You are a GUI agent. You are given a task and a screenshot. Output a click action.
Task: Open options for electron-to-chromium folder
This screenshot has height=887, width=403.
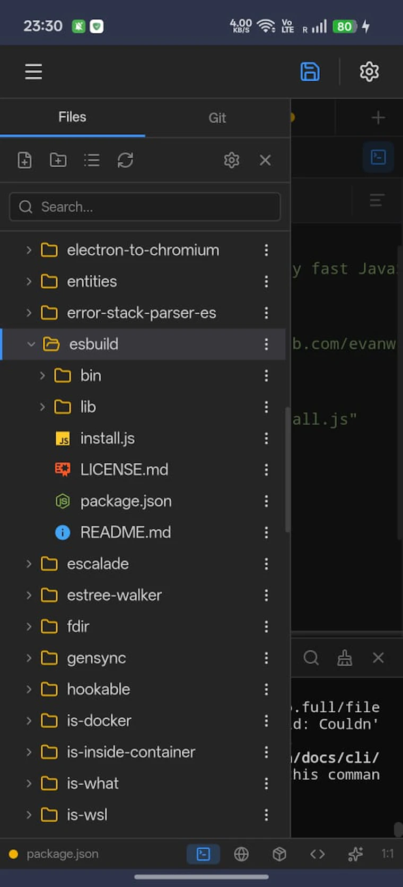coord(266,250)
